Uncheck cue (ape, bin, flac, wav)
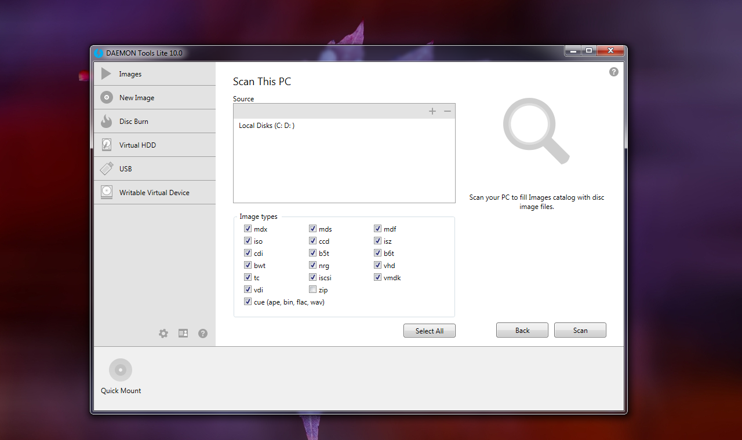Image resolution: width=742 pixels, height=440 pixels. (x=248, y=302)
